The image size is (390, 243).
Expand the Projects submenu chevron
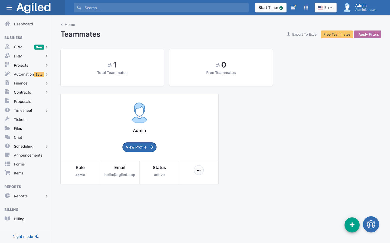(47, 65)
